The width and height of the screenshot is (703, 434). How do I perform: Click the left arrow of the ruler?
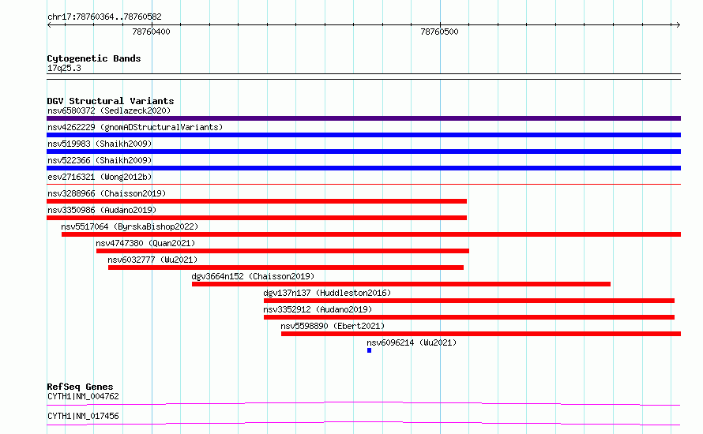(x=49, y=24)
